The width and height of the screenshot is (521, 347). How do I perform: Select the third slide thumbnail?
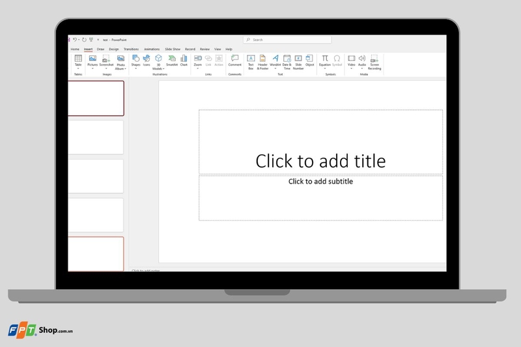coord(96,176)
